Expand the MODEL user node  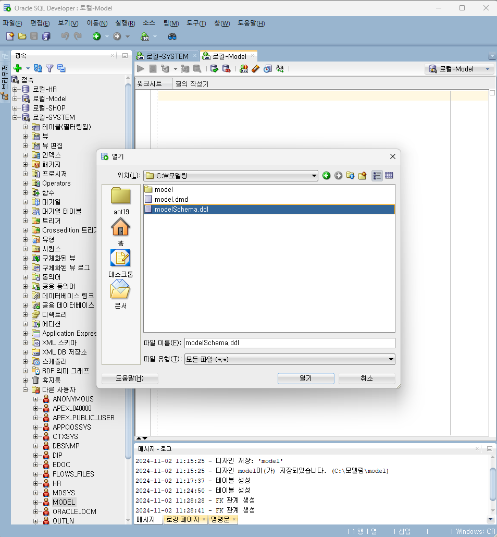(35, 503)
